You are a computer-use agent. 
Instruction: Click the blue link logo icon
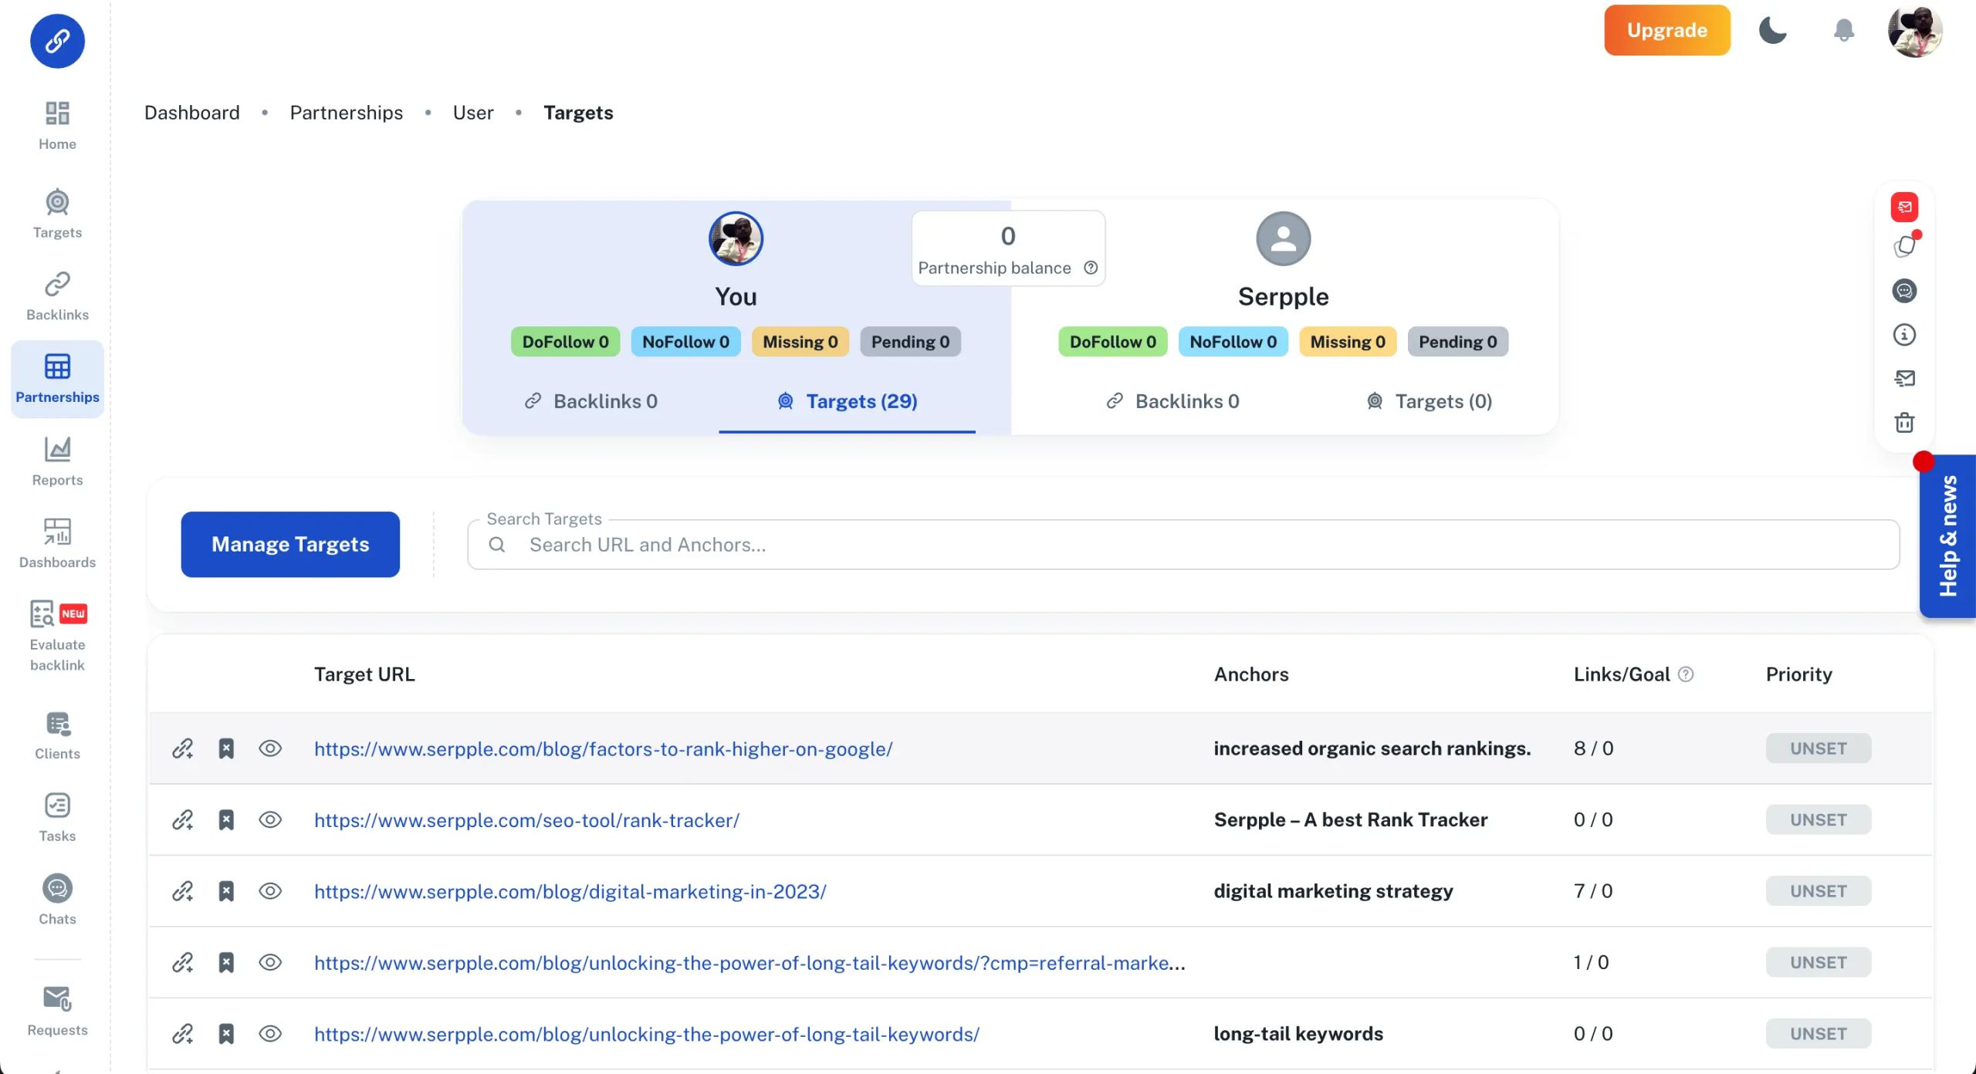click(x=57, y=41)
